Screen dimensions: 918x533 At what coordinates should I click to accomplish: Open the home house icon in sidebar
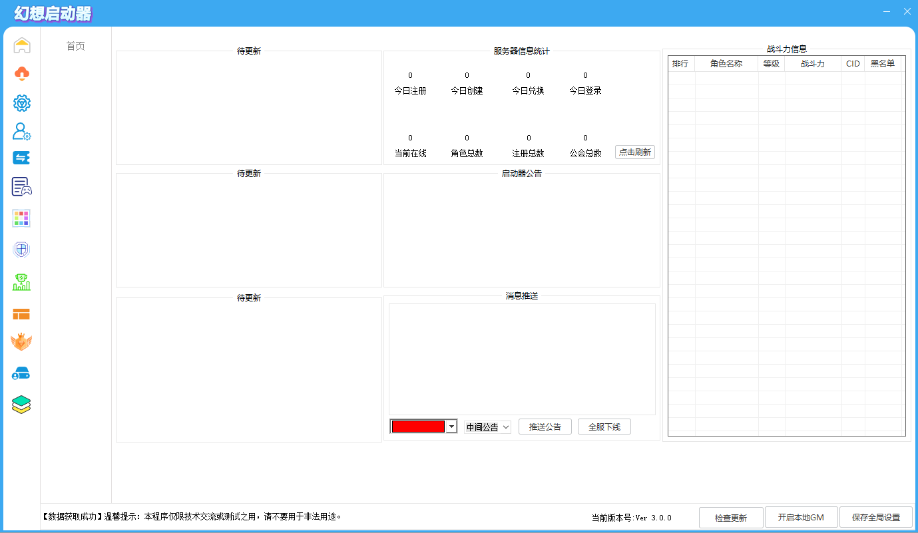point(22,45)
